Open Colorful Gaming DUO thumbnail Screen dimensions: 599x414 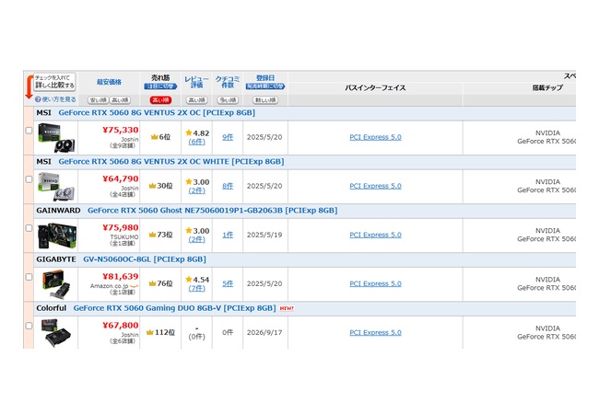[x=56, y=333]
